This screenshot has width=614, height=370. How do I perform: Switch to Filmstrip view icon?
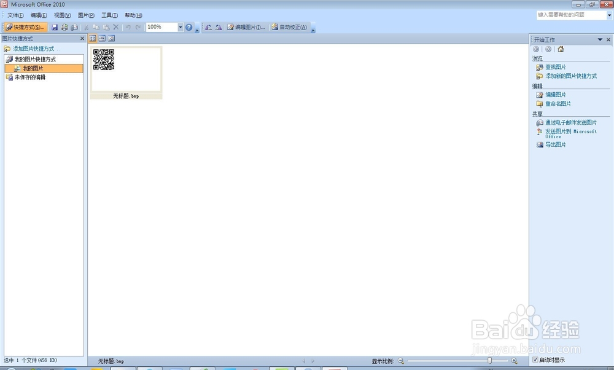pyautogui.click(x=102, y=38)
